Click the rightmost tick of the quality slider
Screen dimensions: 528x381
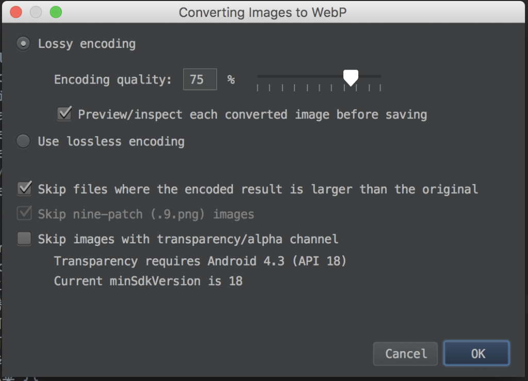381,88
